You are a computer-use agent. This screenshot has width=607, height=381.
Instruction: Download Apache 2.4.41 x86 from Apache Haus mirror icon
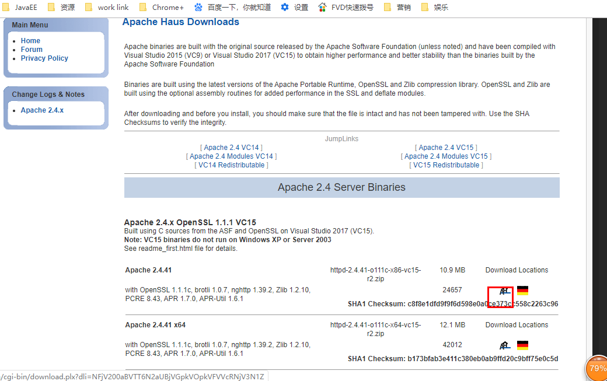[504, 291]
